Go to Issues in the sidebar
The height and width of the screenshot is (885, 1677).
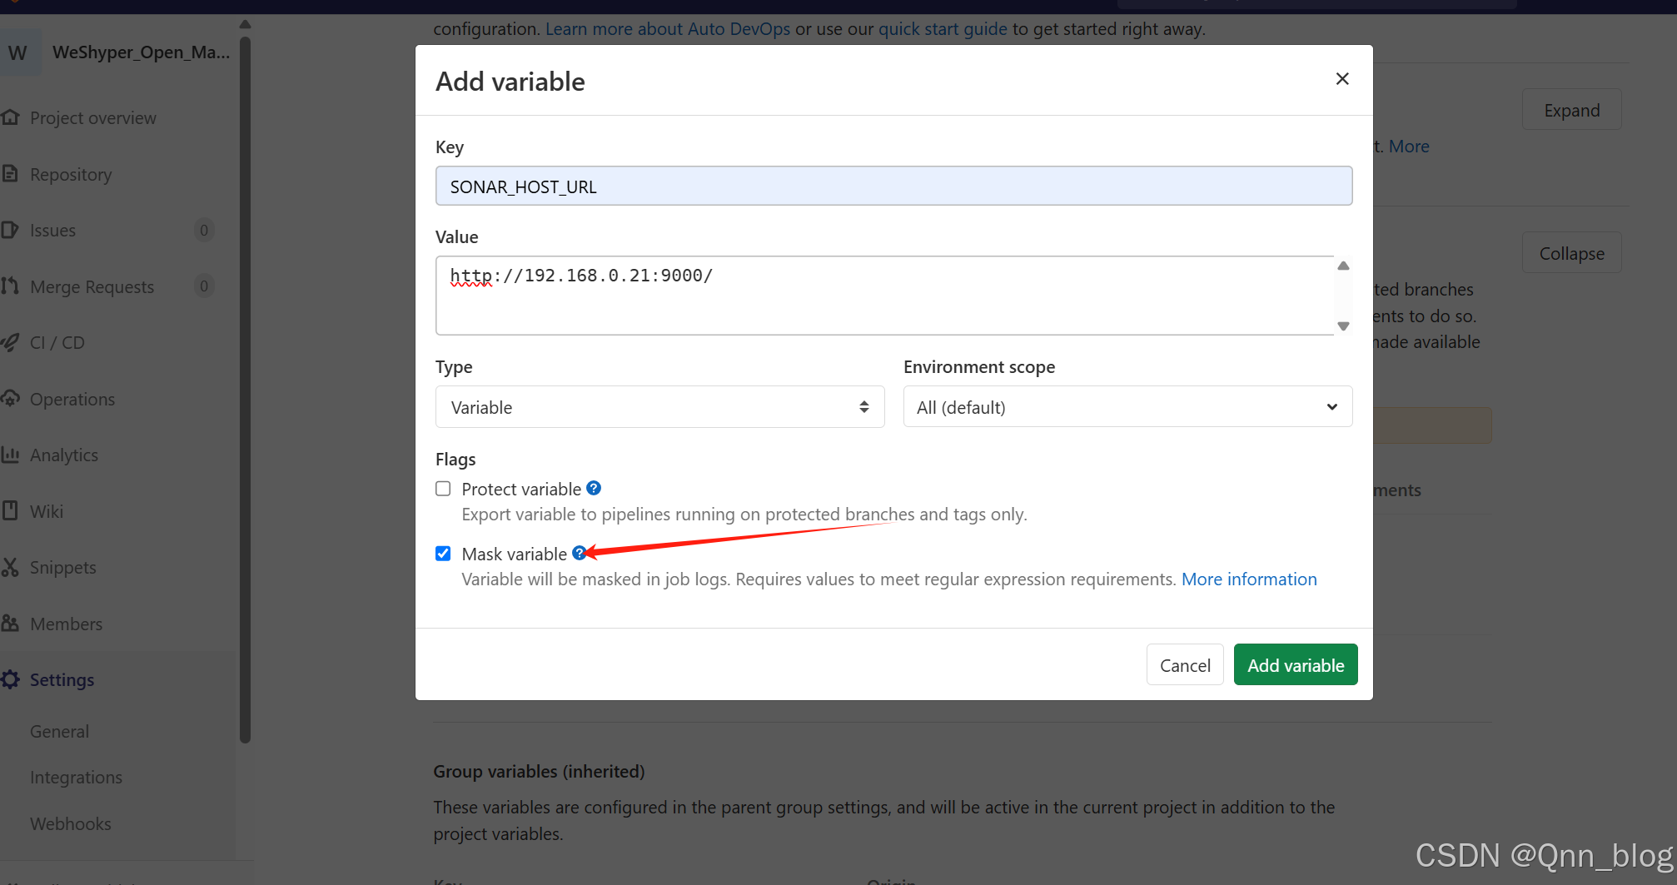[52, 230]
